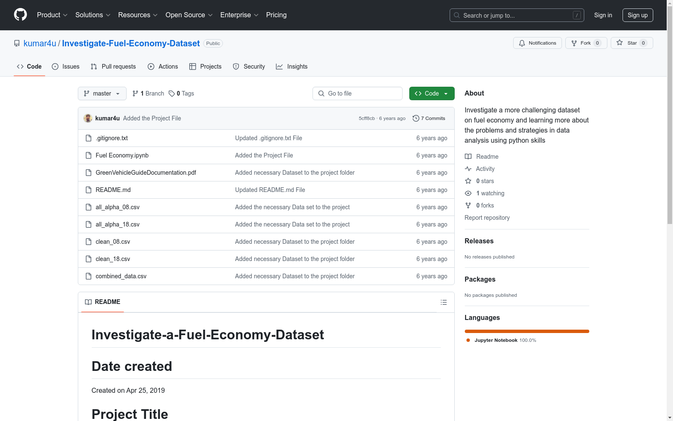Switch to the Code tab
Image resolution: width=673 pixels, height=421 pixels.
coord(29,67)
